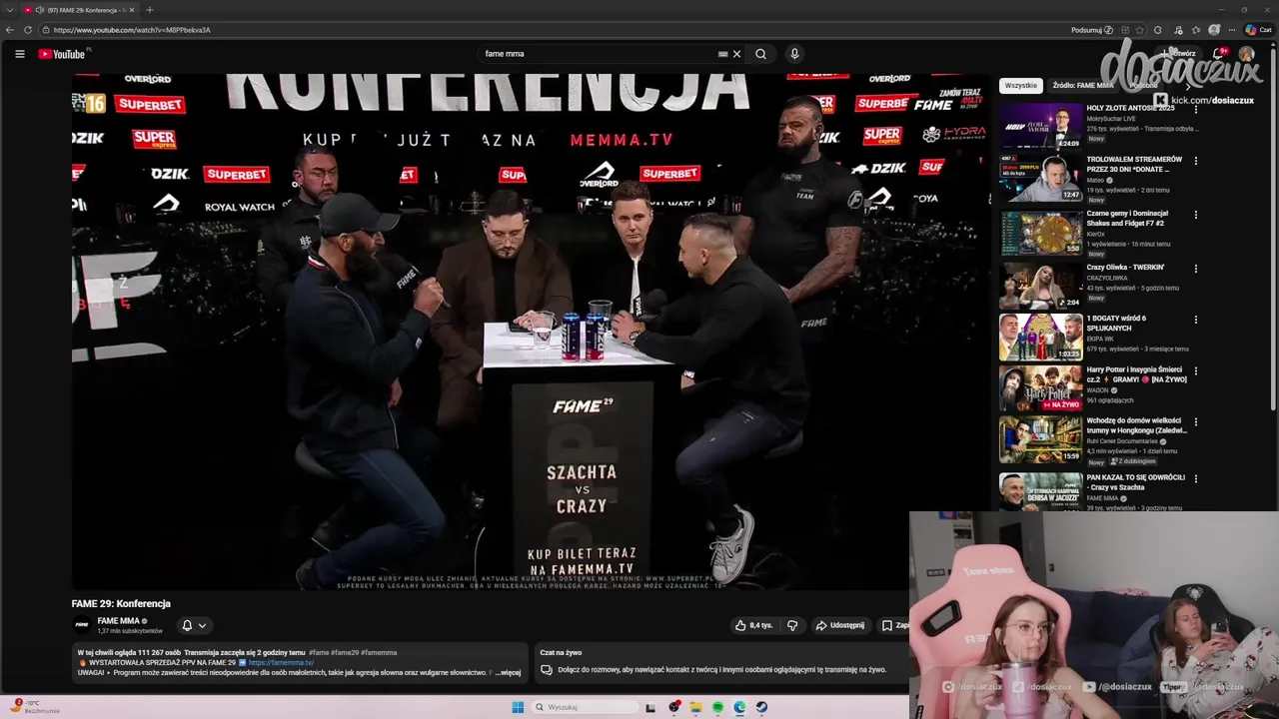
Task: Open Wchodzę do domów Hongkongu thumbnail
Action: (x=1041, y=440)
